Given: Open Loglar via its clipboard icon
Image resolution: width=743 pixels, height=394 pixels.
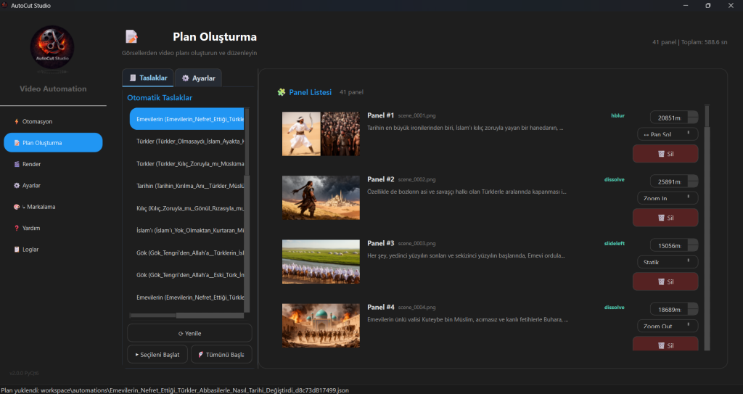Looking at the screenshot, I should pyautogui.click(x=17, y=249).
